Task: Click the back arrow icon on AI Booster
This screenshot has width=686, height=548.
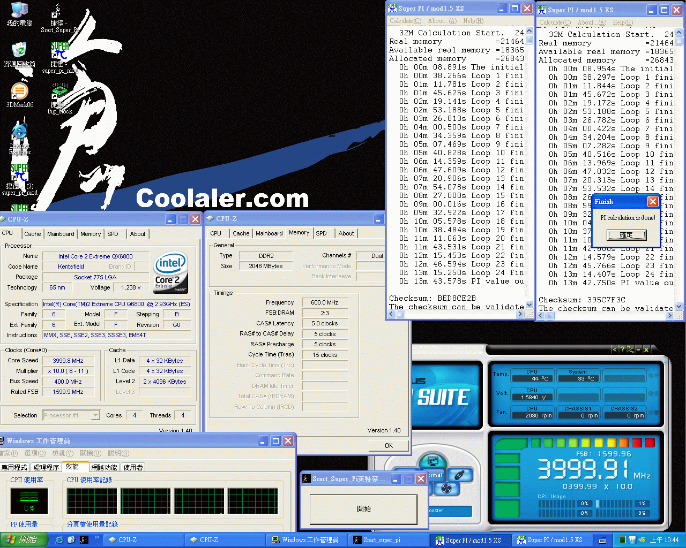Action: [x=615, y=349]
